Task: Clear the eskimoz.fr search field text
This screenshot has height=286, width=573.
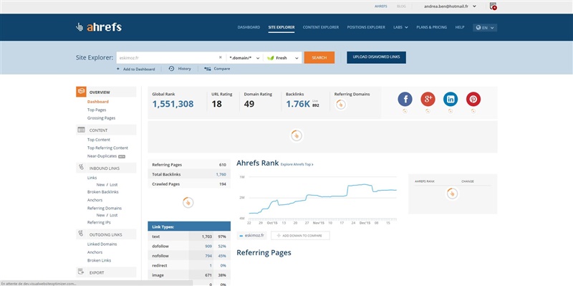Action: 221,57
